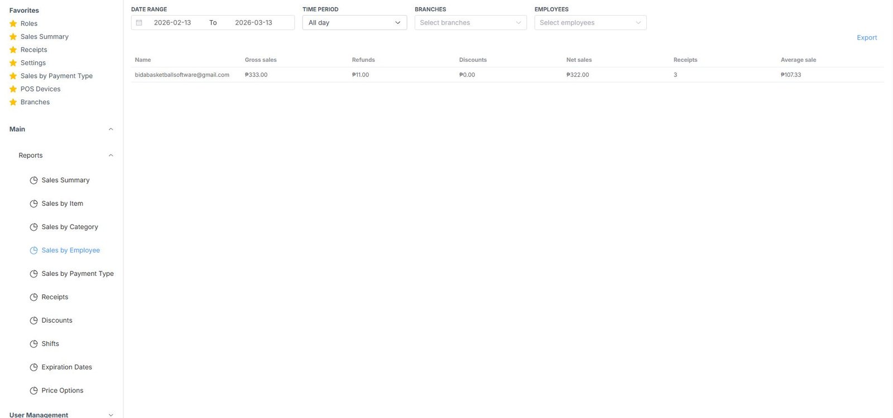Sort by the Gross sales column header
Image resolution: width=893 pixels, height=418 pixels.
point(261,60)
